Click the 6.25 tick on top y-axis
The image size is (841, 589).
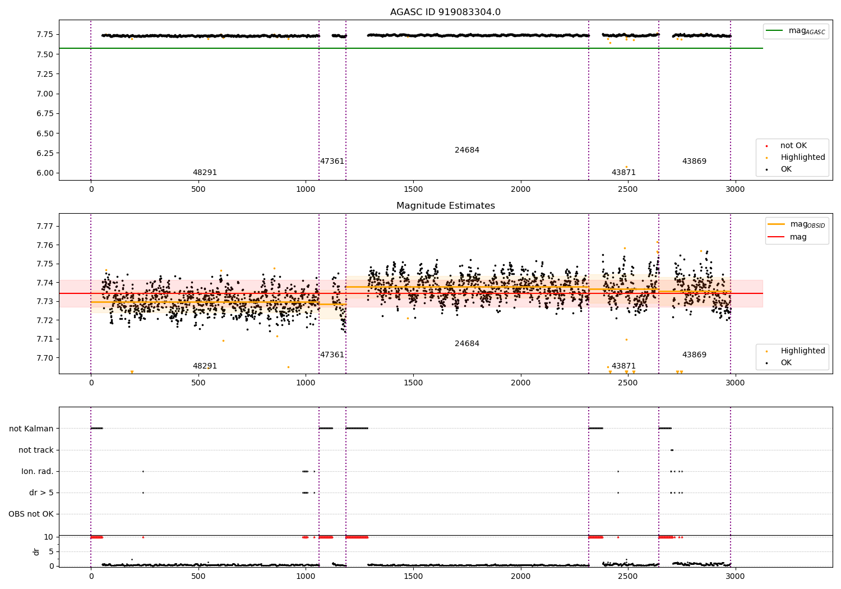click(44, 153)
